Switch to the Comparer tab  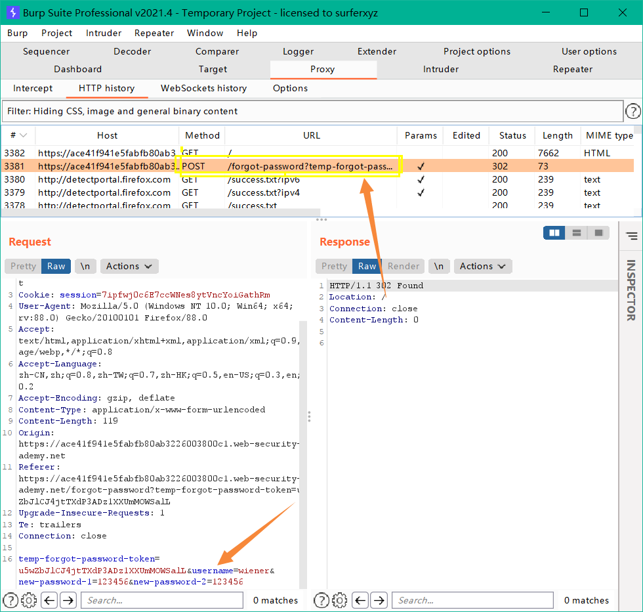coord(217,51)
